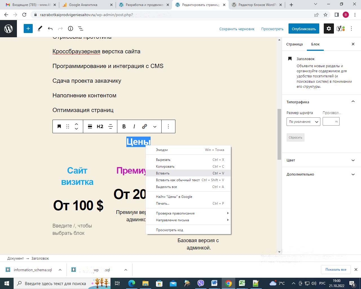Screen dimensions: 361x289
Task: Select "Вставить" in the context menu
Action: pos(163,173)
